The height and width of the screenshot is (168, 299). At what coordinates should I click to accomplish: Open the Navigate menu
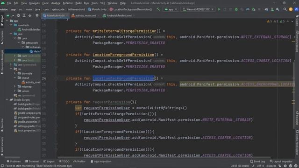tap(34, 3)
